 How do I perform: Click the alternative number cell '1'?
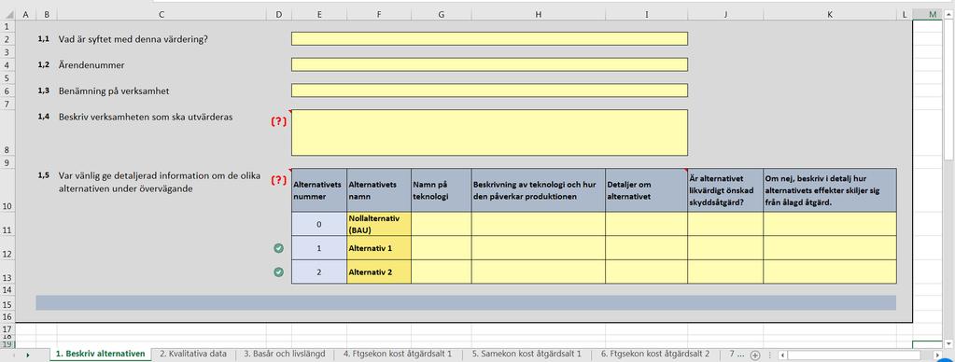319,248
